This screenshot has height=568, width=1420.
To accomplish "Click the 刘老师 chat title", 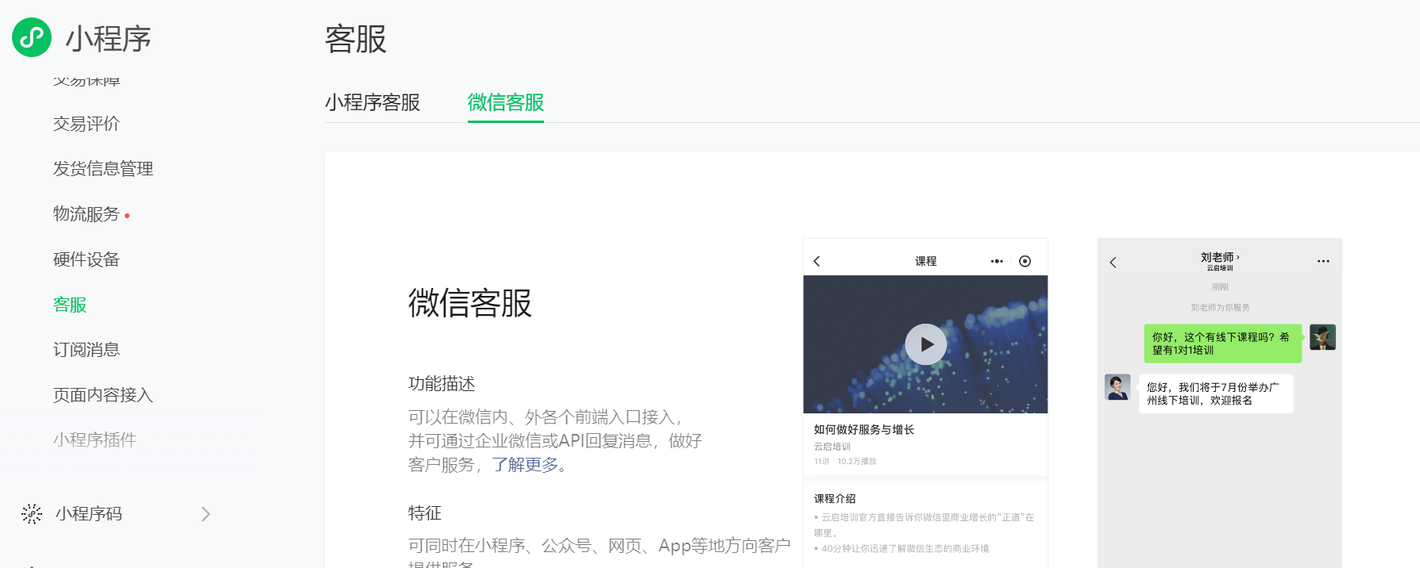I will (x=1220, y=258).
